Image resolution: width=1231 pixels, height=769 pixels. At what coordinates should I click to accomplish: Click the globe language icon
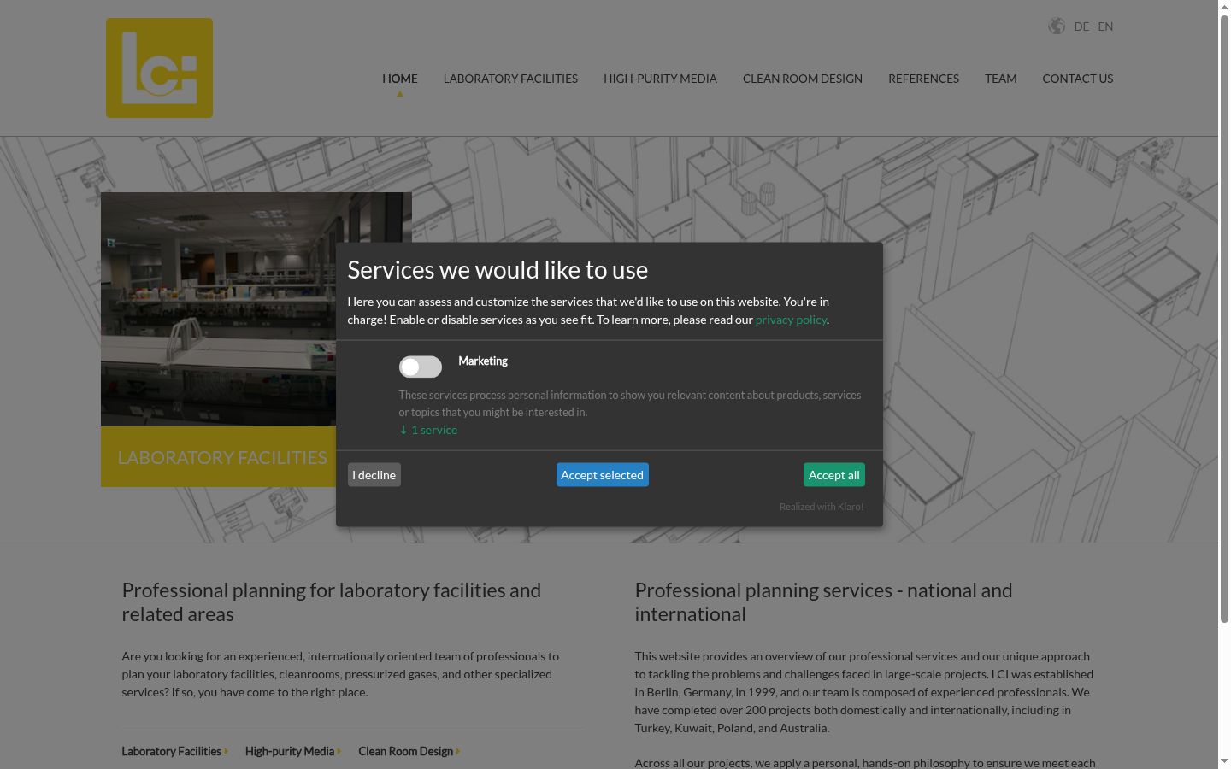(1057, 26)
